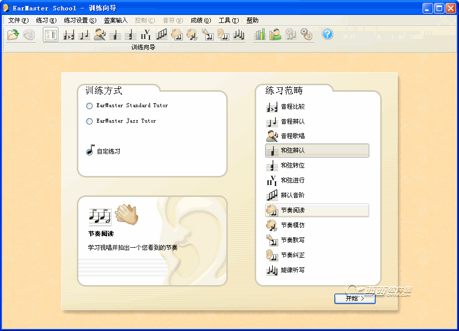Maximize the EarMaster School window
The image size is (459, 331).
pos(439,8)
